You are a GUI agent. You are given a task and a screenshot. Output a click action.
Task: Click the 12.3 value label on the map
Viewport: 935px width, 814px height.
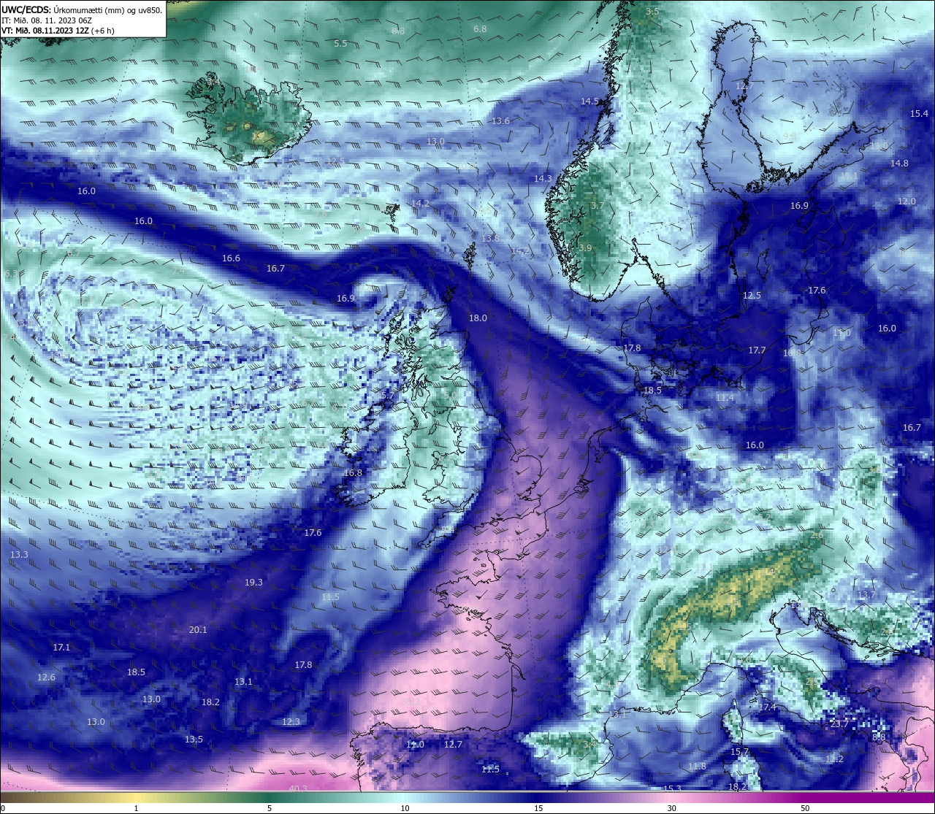[291, 722]
